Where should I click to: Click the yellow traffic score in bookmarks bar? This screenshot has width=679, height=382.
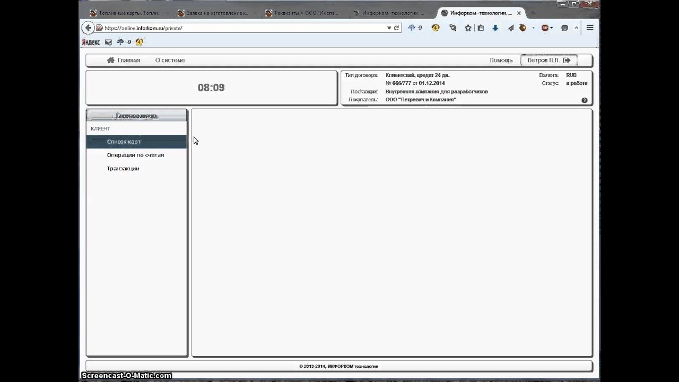click(x=140, y=42)
